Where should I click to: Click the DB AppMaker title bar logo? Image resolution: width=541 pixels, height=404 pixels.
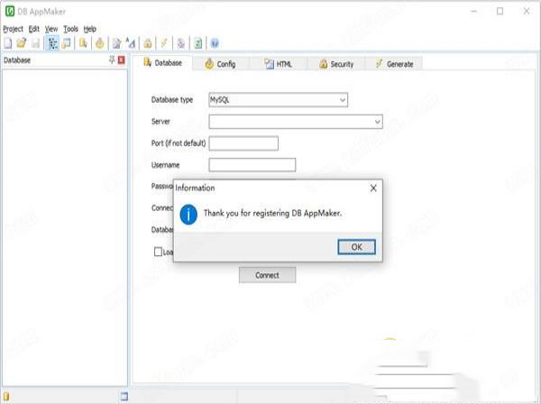(10, 12)
